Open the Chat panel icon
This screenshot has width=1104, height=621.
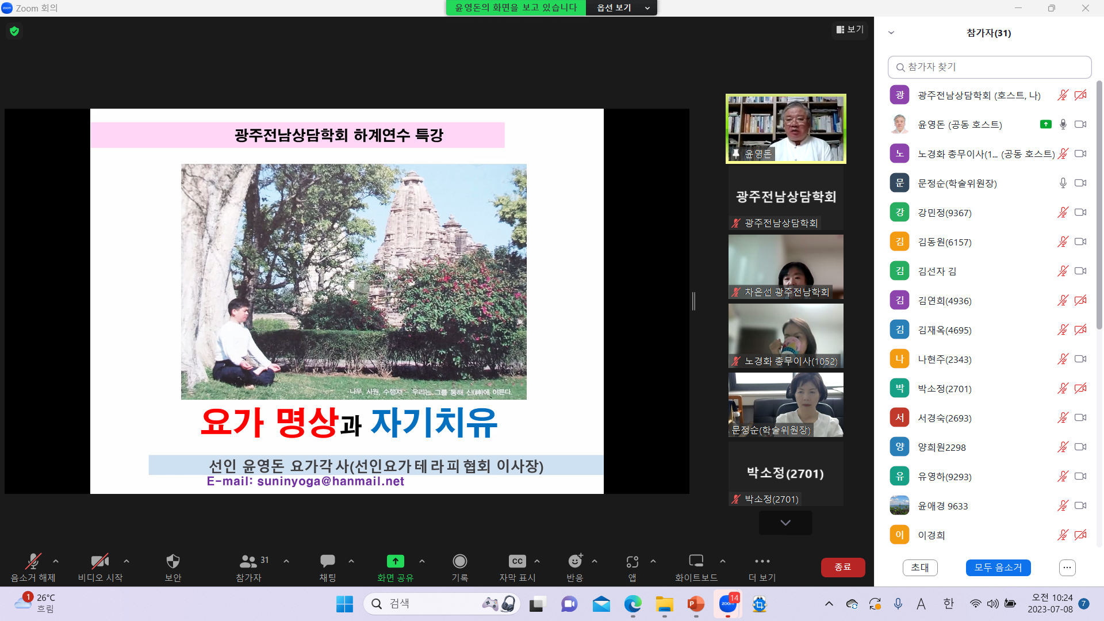coord(328,562)
